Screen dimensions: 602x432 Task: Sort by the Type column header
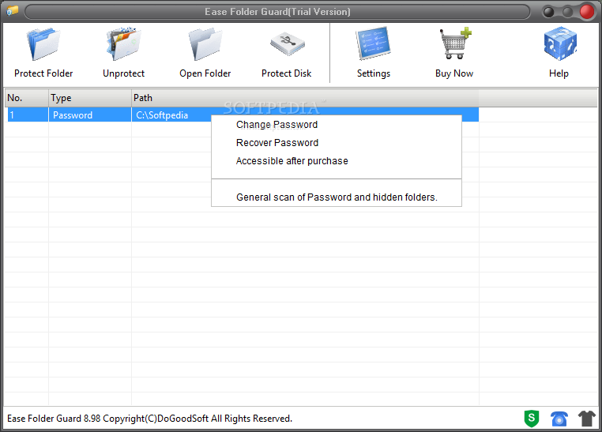[x=90, y=98]
